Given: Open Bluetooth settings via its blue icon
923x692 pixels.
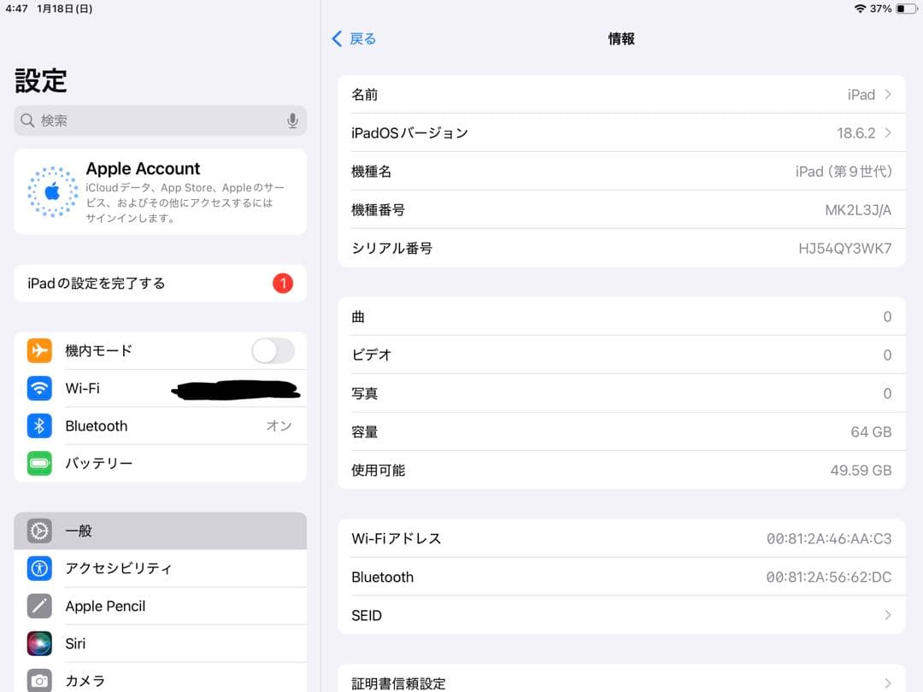Looking at the screenshot, I should tap(38, 425).
